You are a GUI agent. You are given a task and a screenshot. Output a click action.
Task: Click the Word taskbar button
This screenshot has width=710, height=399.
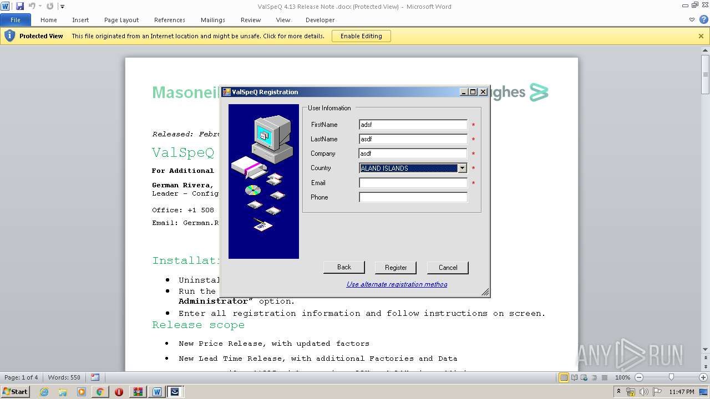(156, 392)
